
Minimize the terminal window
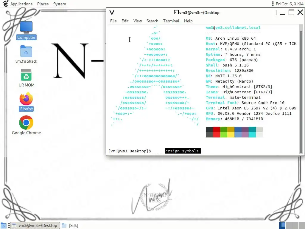(x=282, y=13)
